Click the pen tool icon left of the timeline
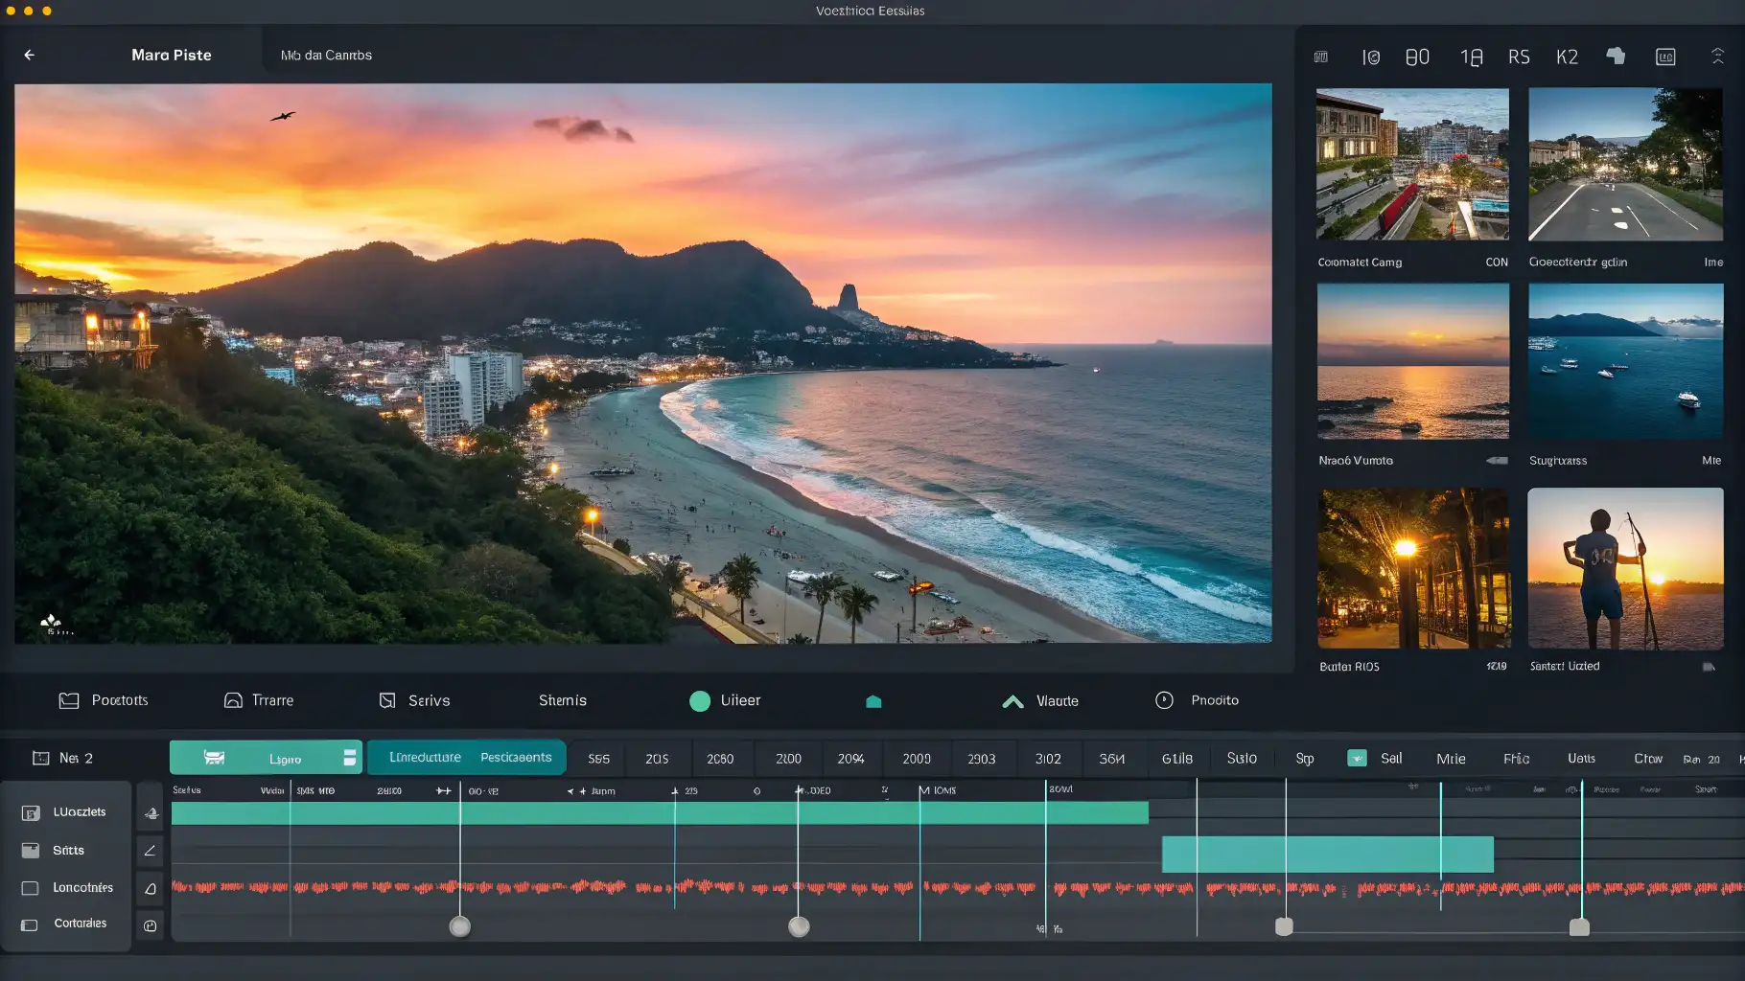The width and height of the screenshot is (1745, 981). coord(151,850)
